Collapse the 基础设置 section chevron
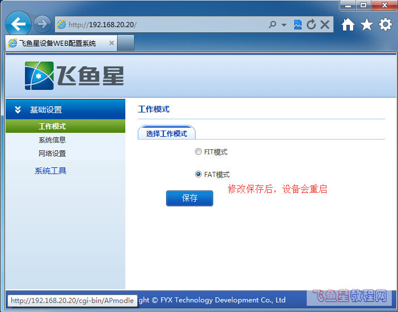This screenshot has width=398, height=312. click(18, 110)
